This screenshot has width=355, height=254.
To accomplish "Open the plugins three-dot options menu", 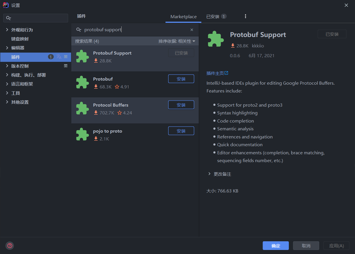I will [246, 16].
